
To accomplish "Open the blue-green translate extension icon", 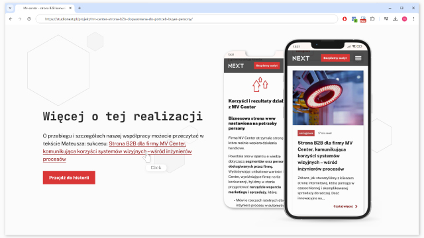I will (x=354, y=19).
